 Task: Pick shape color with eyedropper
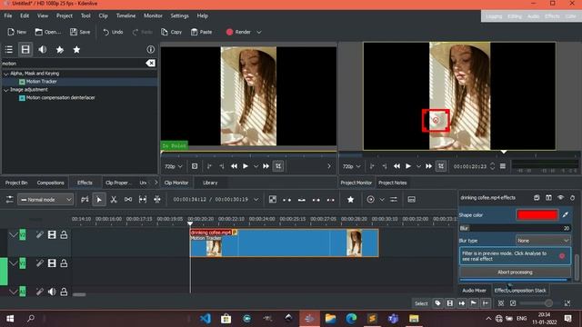[565, 214]
